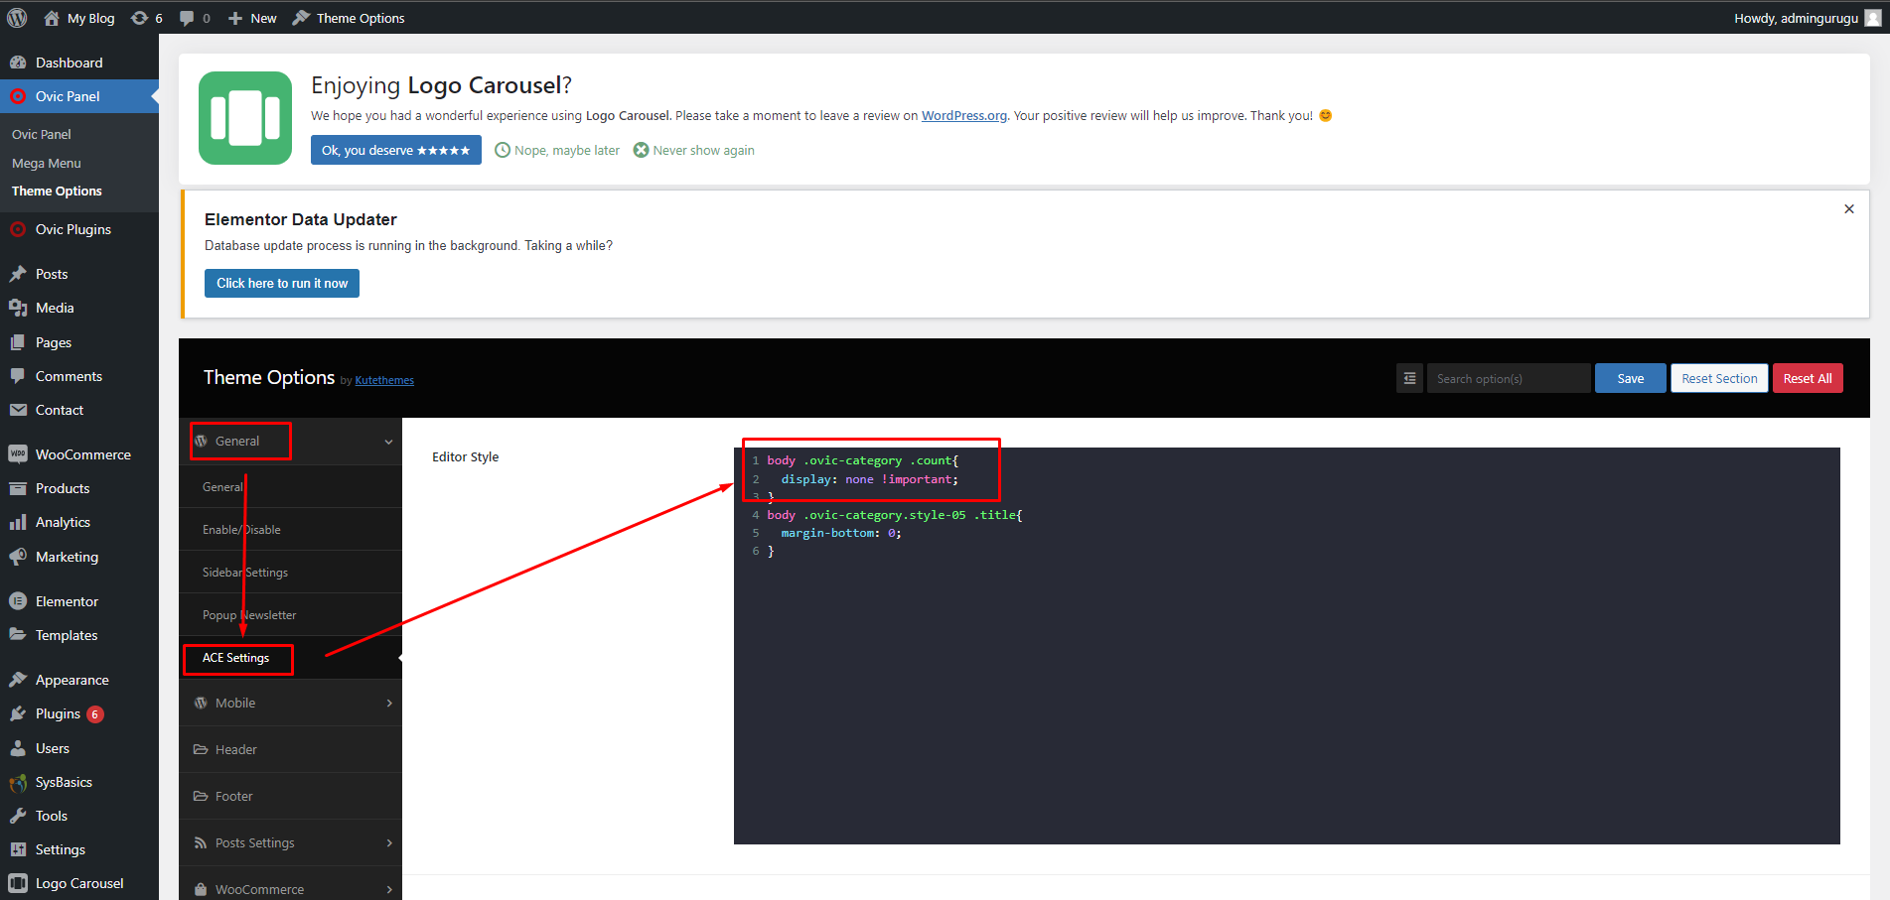Open the Pages sidebar icon

pyautogui.click(x=18, y=342)
